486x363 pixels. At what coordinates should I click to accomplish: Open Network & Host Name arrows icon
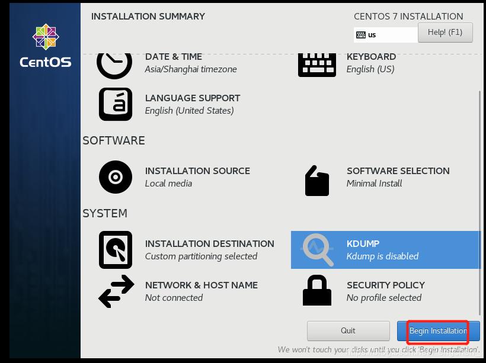116,291
